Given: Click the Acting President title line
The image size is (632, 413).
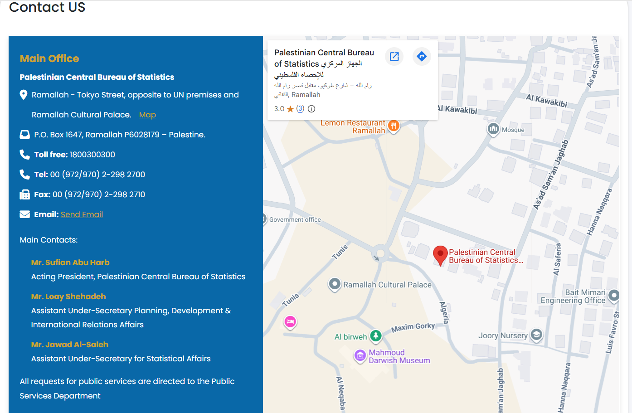Looking at the screenshot, I should pyautogui.click(x=138, y=277).
